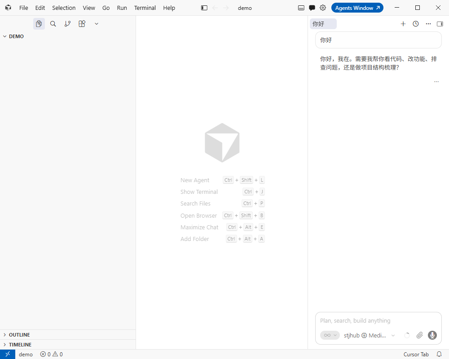Screen dimensions: 449x359
Task: Click the context usage ring indicator
Action: 407,335
